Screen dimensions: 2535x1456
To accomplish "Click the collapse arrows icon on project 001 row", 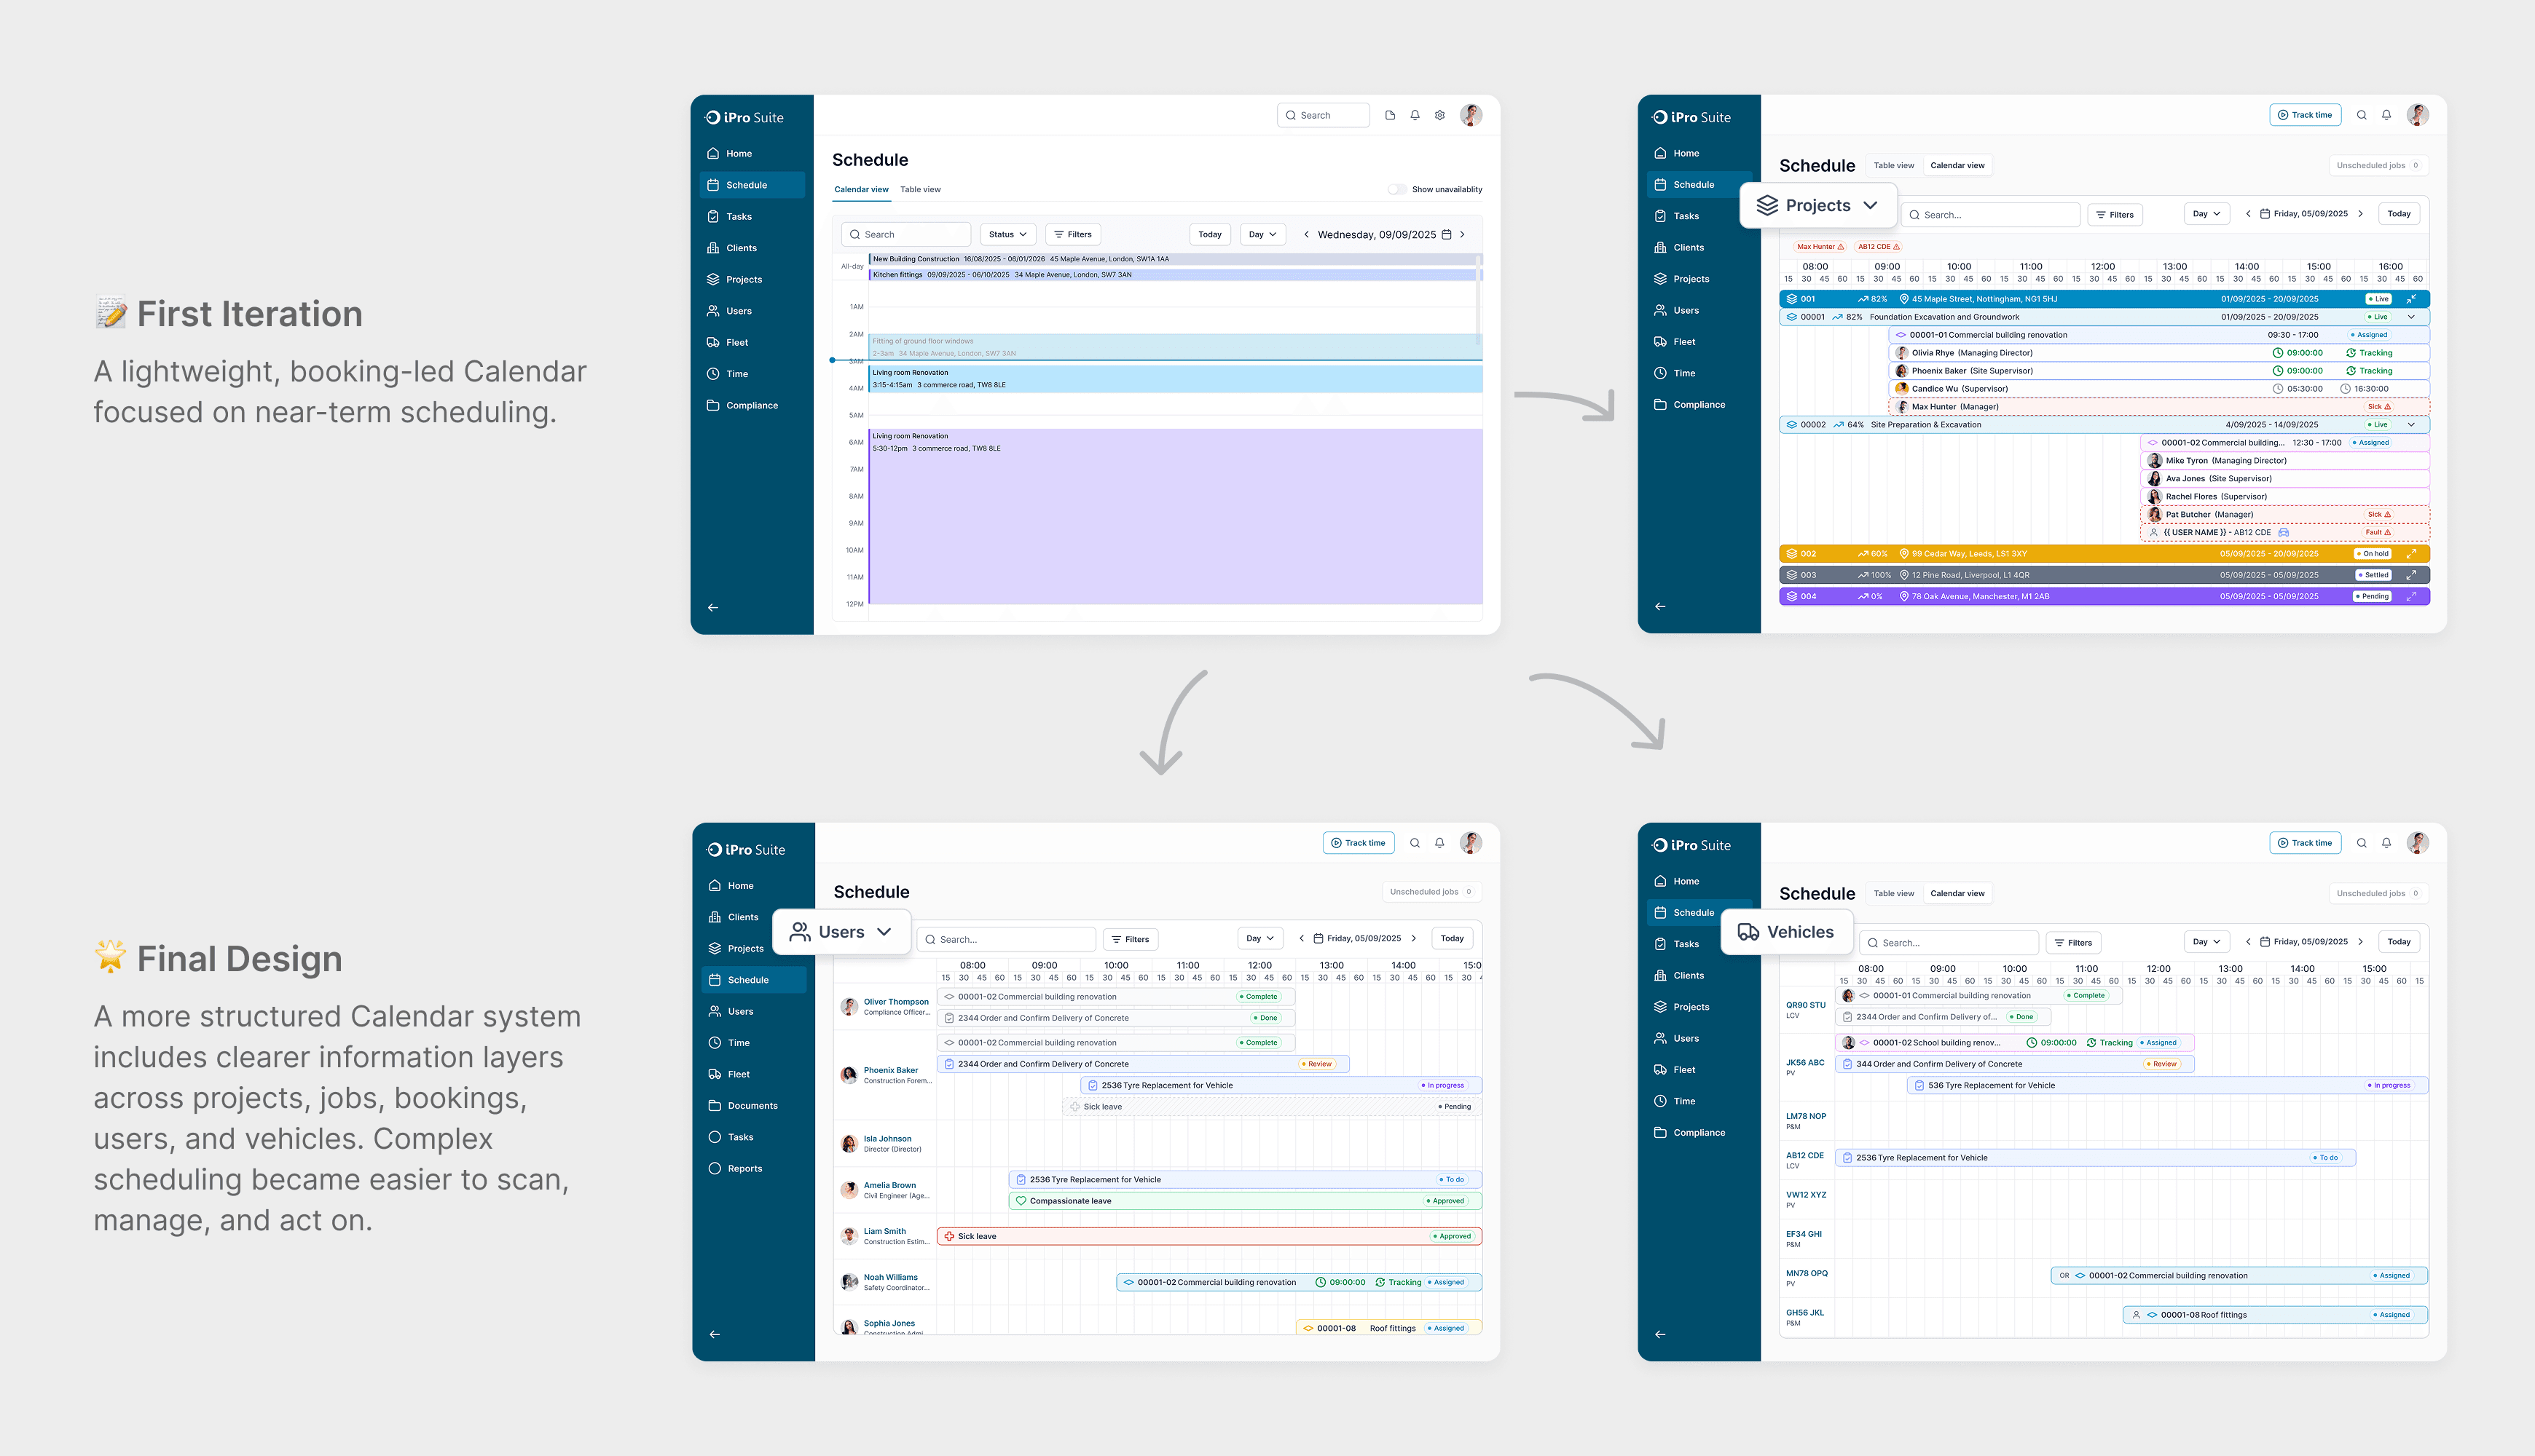I will [x=2411, y=299].
